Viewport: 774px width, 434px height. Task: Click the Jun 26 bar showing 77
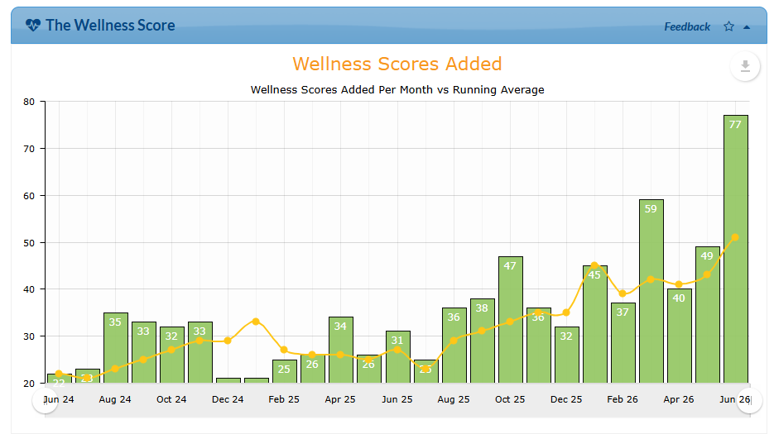pyautogui.click(x=735, y=249)
